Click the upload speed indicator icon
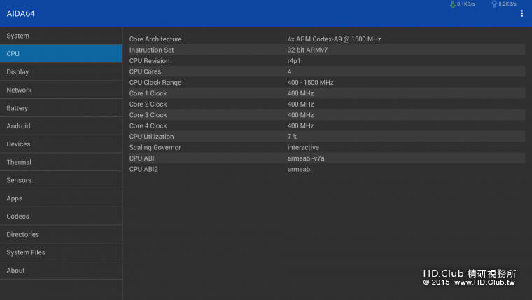The height and width of the screenshot is (300, 532). coord(494,4)
